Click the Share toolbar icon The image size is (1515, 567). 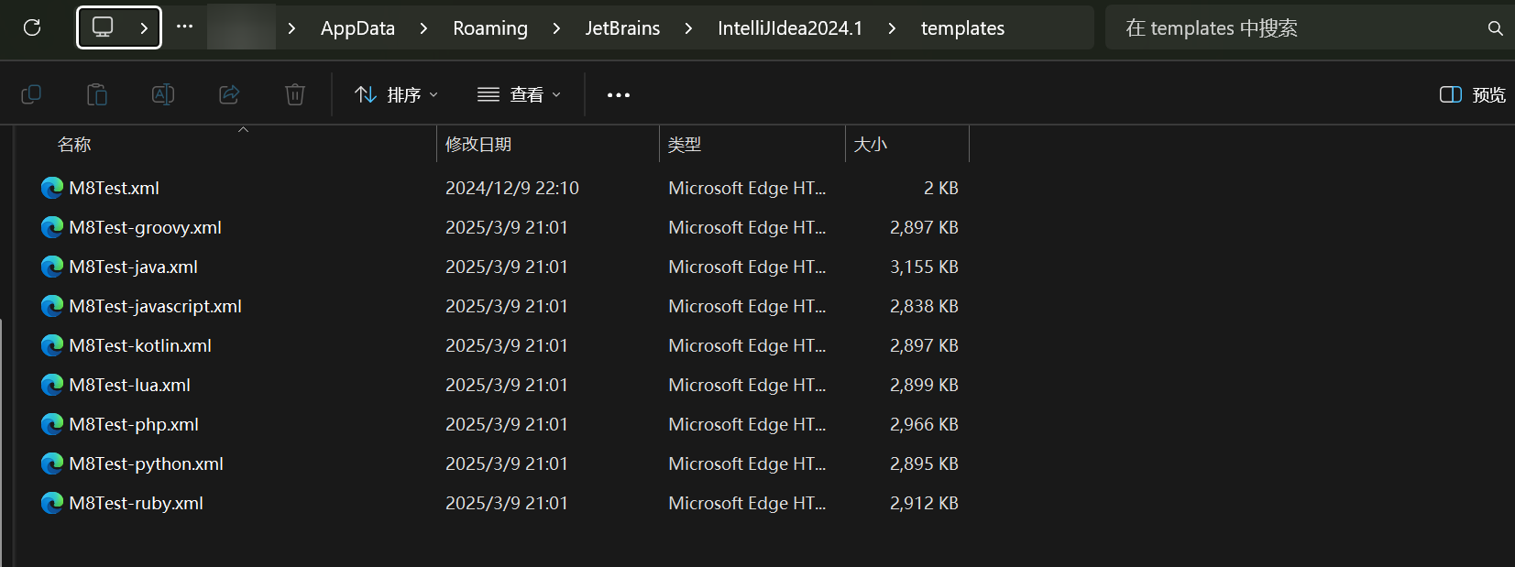(229, 94)
